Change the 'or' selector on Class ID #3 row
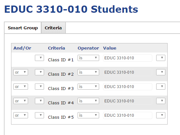Viewport: 180px width, 135px height. (x=21, y=86)
